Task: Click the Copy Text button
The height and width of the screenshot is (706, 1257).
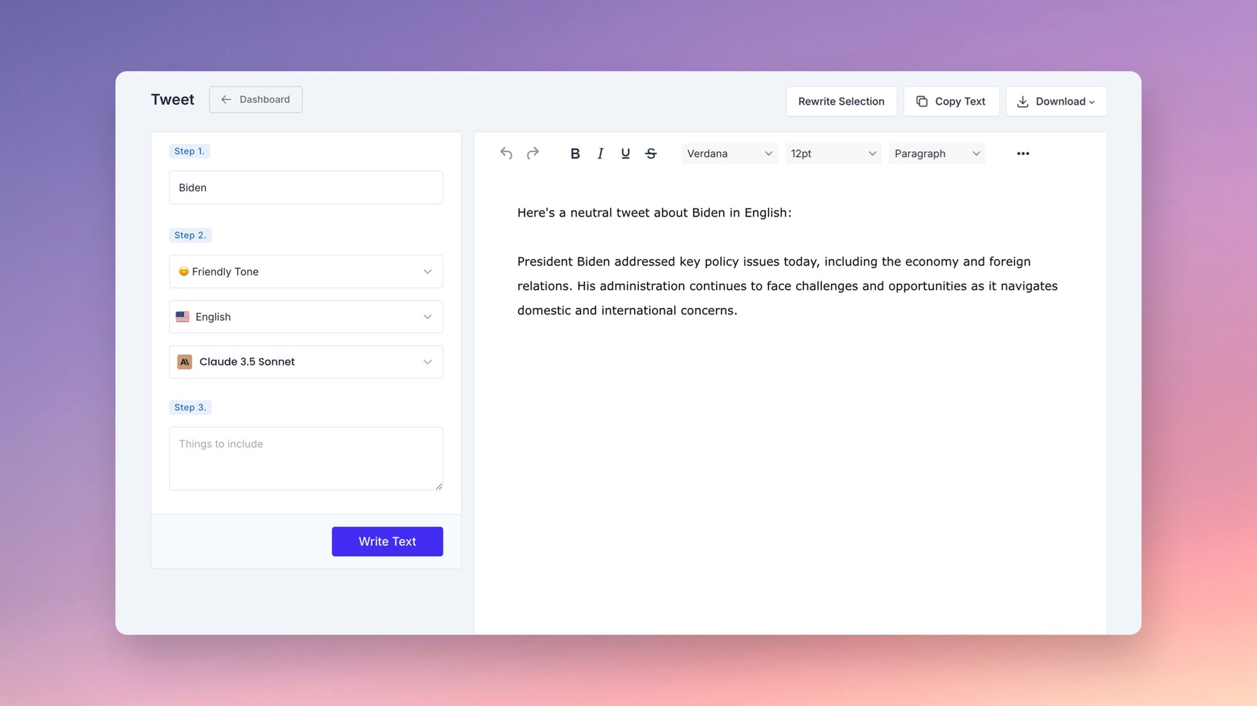Action: tap(951, 101)
